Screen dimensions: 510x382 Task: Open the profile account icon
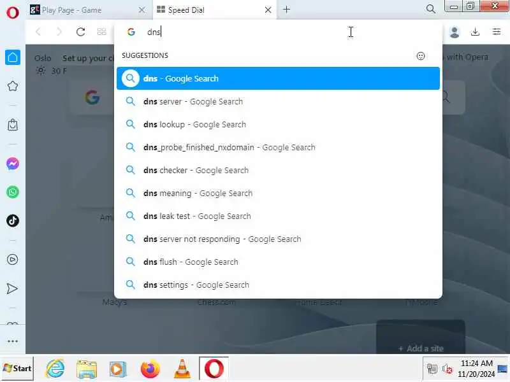(x=455, y=32)
